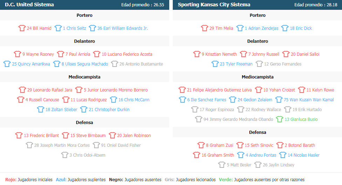This screenshot has width=342, height=185.
Task: Select player 94 Jimmy Gerardo Medranda Obando
Action: 238,119
